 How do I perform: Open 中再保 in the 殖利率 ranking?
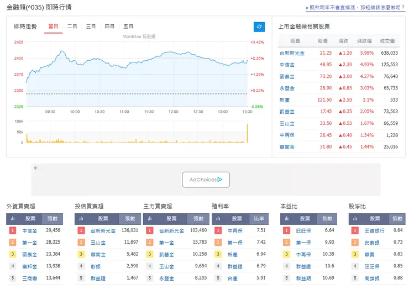(x=235, y=230)
